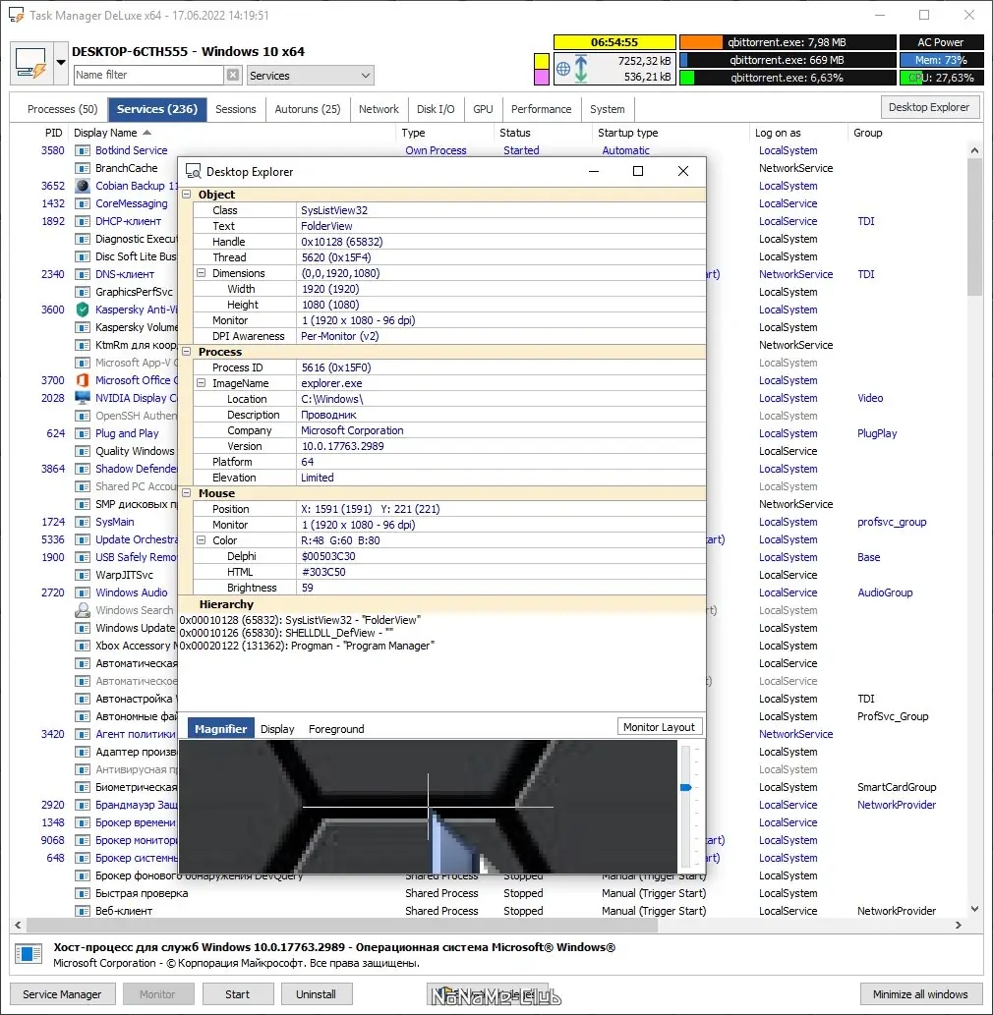Collapse the Dimensions node

point(202,273)
